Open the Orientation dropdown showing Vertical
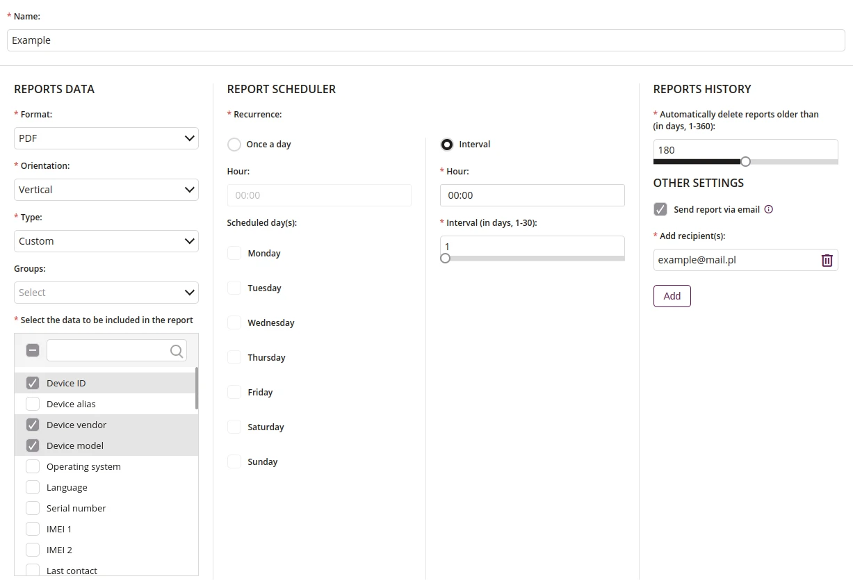Viewport: 853px width, 581px height. (x=106, y=190)
